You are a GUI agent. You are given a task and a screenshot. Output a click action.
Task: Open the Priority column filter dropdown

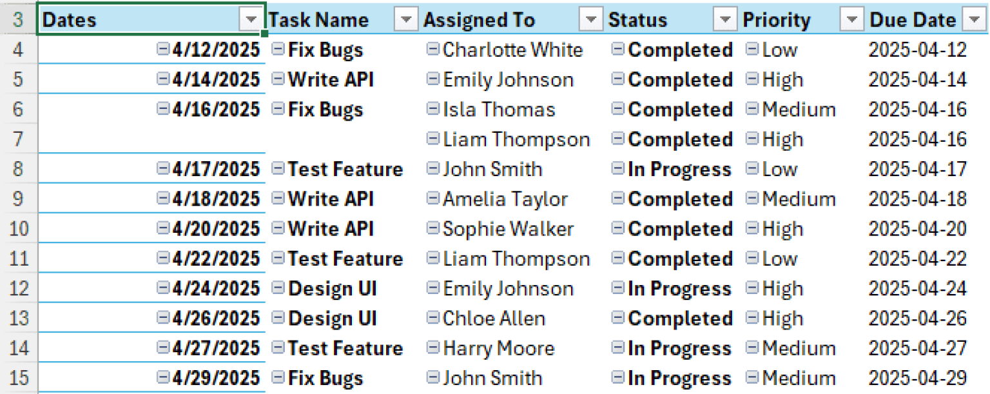[x=851, y=19]
